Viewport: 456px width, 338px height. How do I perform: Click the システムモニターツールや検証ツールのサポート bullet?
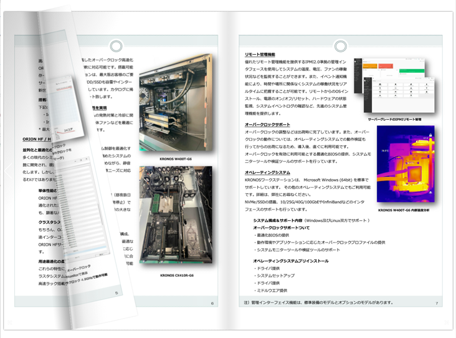coord(297,250)
